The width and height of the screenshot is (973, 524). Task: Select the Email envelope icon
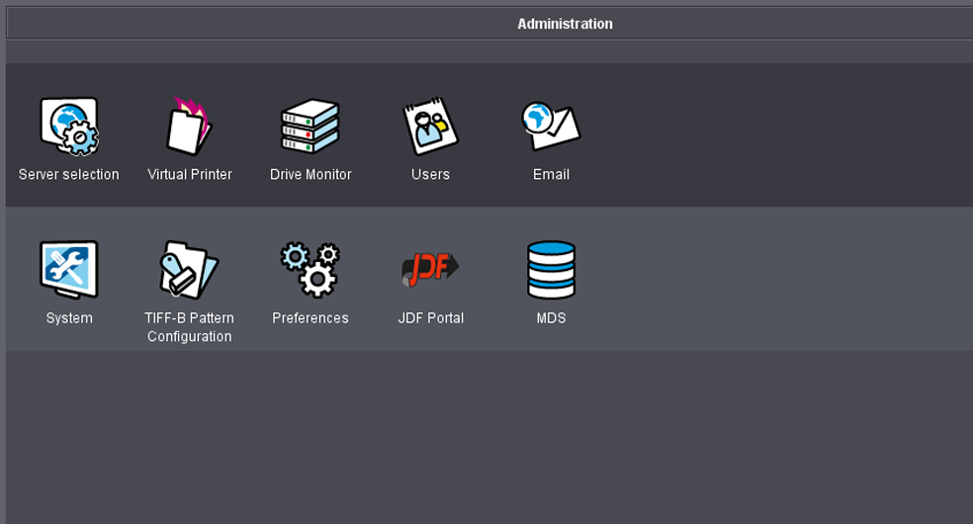pos(551,126)
